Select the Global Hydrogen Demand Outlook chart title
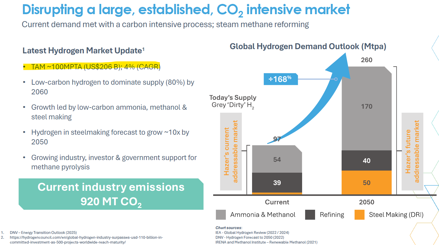This screenshot has height=245, width=439. pos(308,47)
